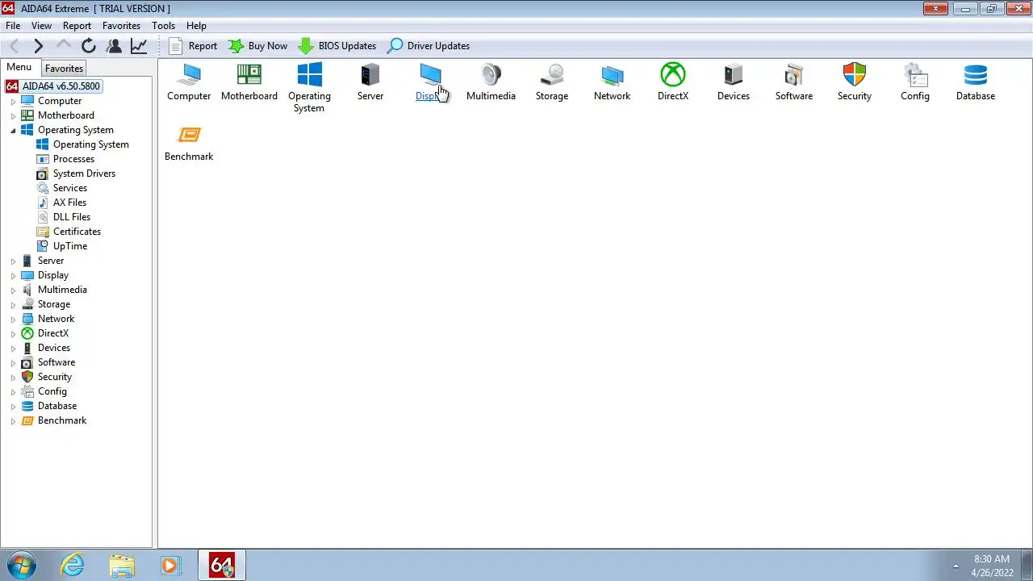Switch to the Menu tab
Screen dimensions: 1033x581
(19, 68)
